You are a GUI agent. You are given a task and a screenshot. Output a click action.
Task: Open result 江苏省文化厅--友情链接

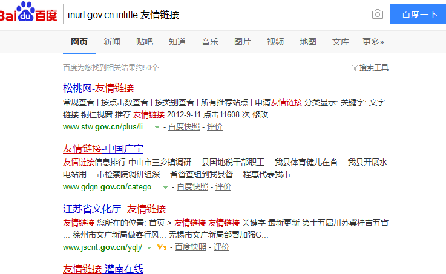(114, 209)
